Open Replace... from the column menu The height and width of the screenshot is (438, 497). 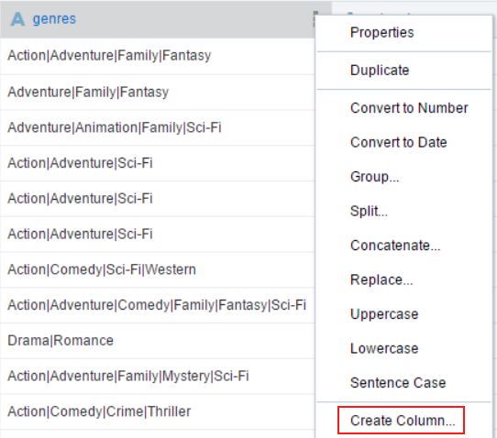(x=381, y=280)
